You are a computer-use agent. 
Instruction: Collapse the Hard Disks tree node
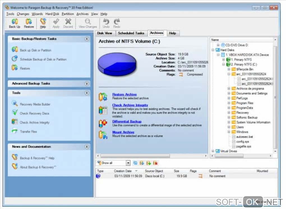213,50
